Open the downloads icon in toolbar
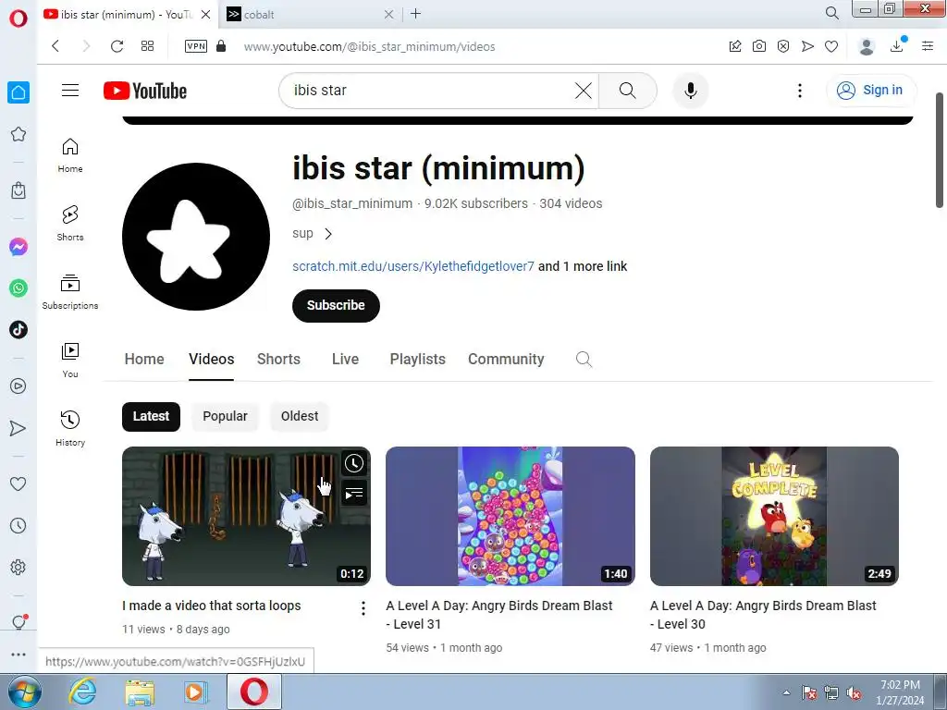Image resolution: width=947 pixels, height=710 pixels. point(897,46)
